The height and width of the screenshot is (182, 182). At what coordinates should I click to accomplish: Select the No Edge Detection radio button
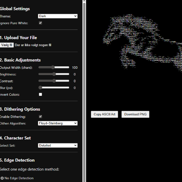[x=2, y=178]
